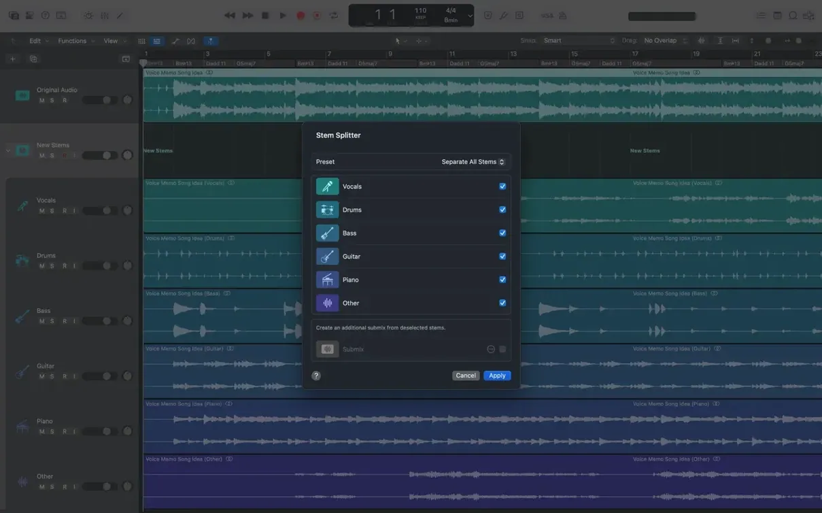Click New Stems track stack icon
Screen dimensions: 822x513
22,150
